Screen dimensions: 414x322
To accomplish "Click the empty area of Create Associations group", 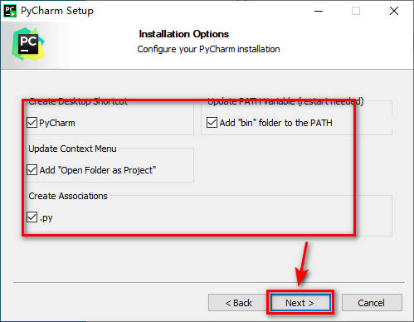I will point(222,217).
